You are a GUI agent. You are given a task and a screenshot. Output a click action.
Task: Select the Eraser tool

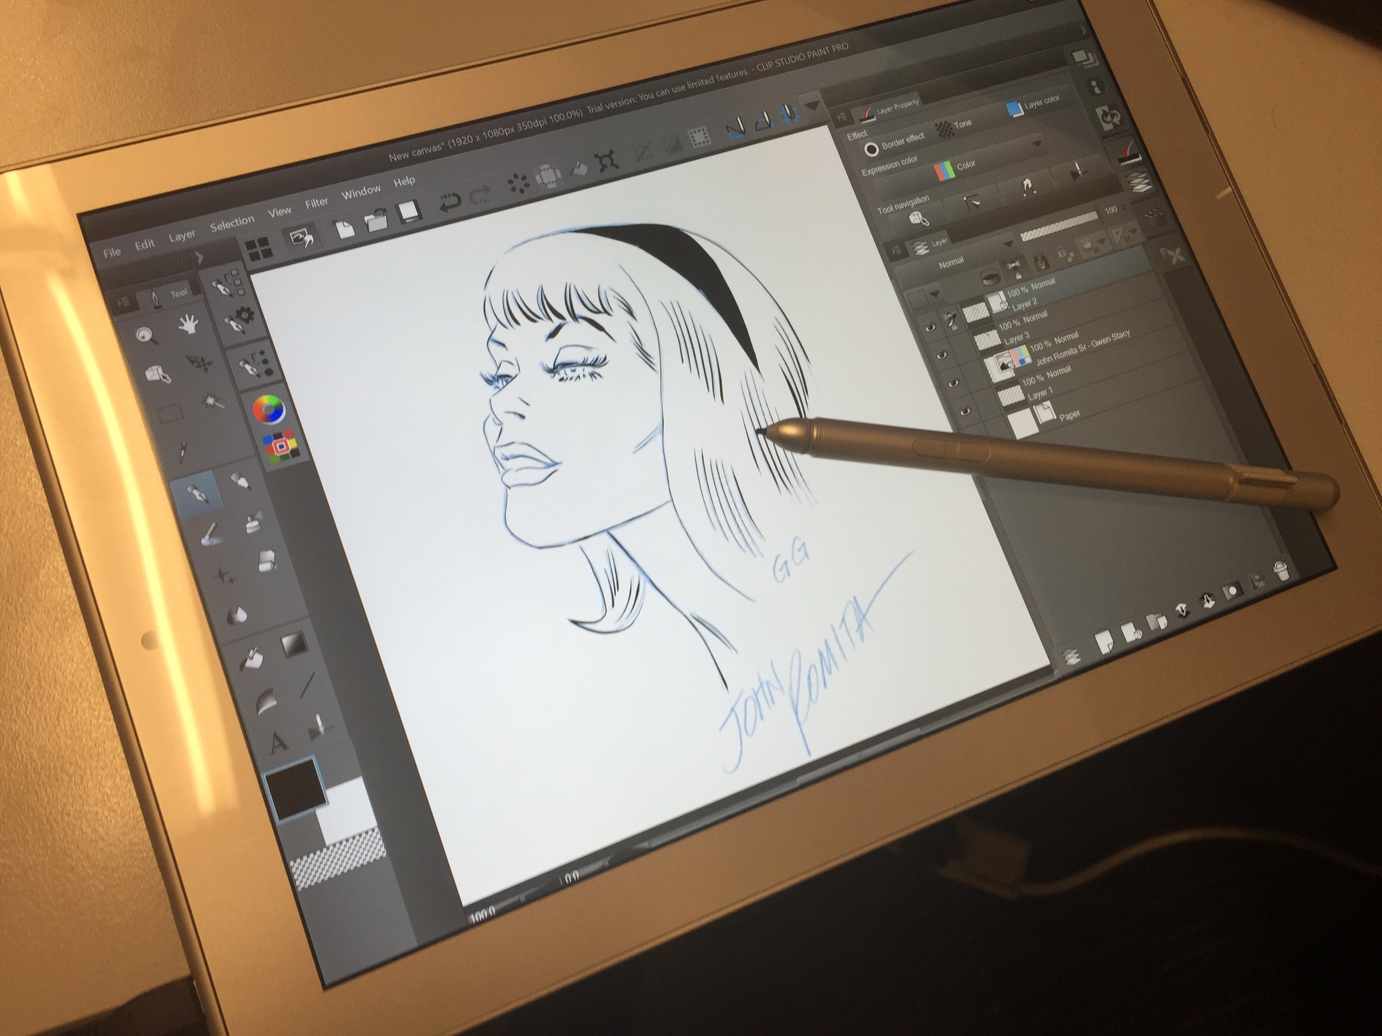(x=268, y=560)
